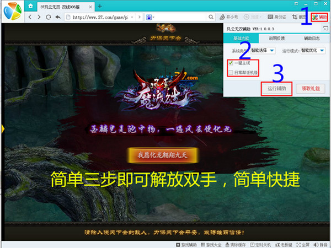
Task: Uncheck the 一键主线 checkbox
Action: pos(231,63)
